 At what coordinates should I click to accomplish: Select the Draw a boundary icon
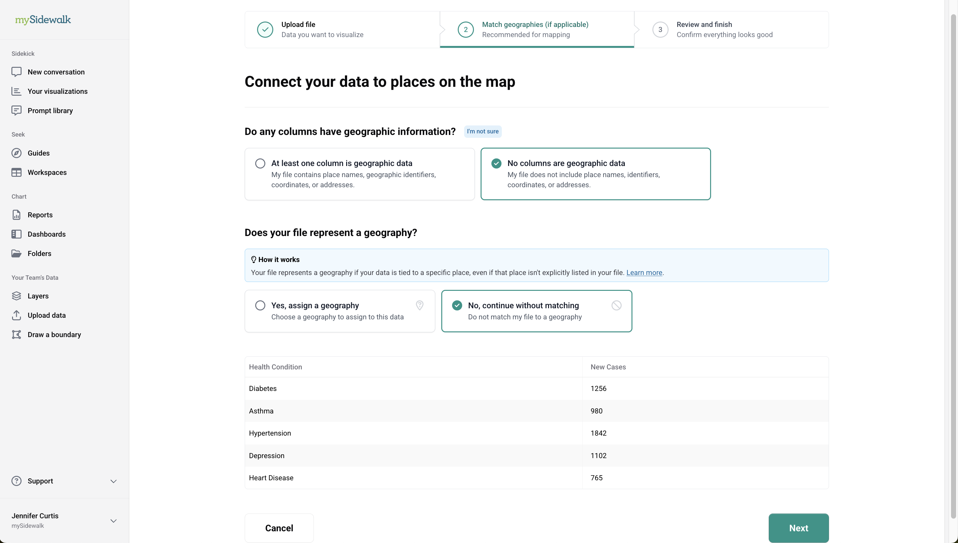coord(16,335)
